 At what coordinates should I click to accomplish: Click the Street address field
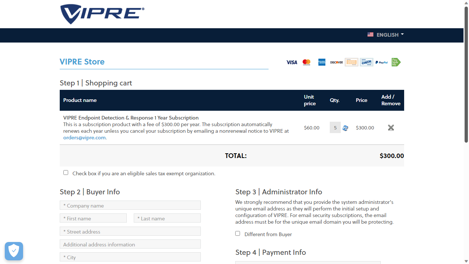point(130,231)
